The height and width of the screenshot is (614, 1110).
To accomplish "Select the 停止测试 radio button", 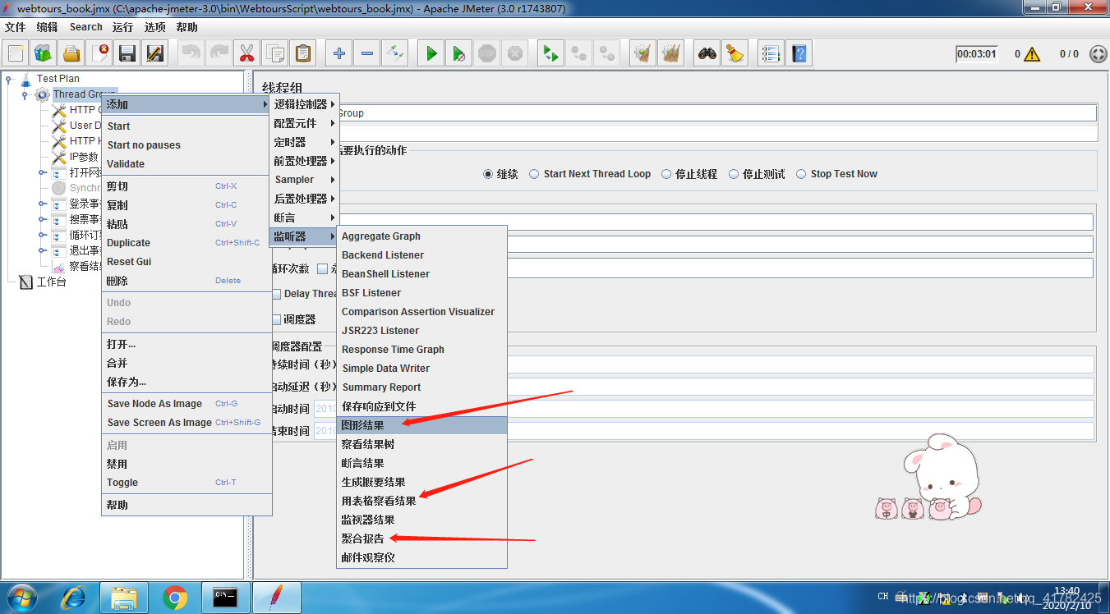I will tap(733, 174).
